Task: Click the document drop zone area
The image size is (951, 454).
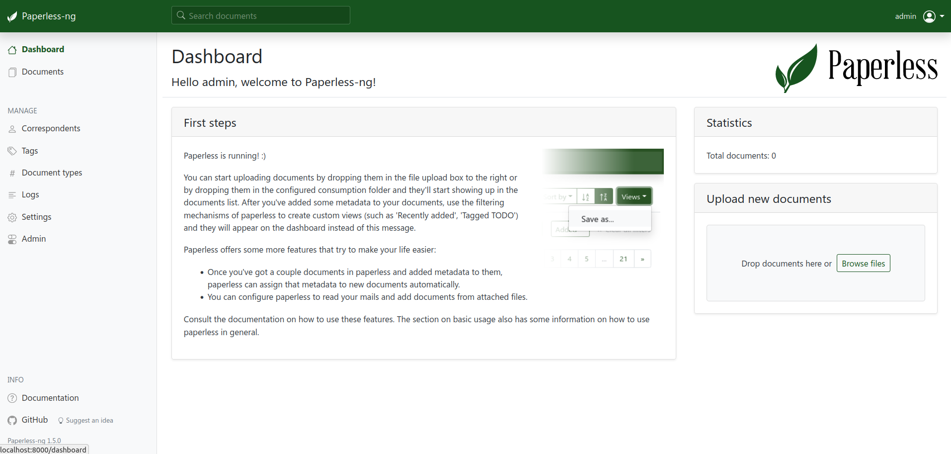Action: click(815, 263)
